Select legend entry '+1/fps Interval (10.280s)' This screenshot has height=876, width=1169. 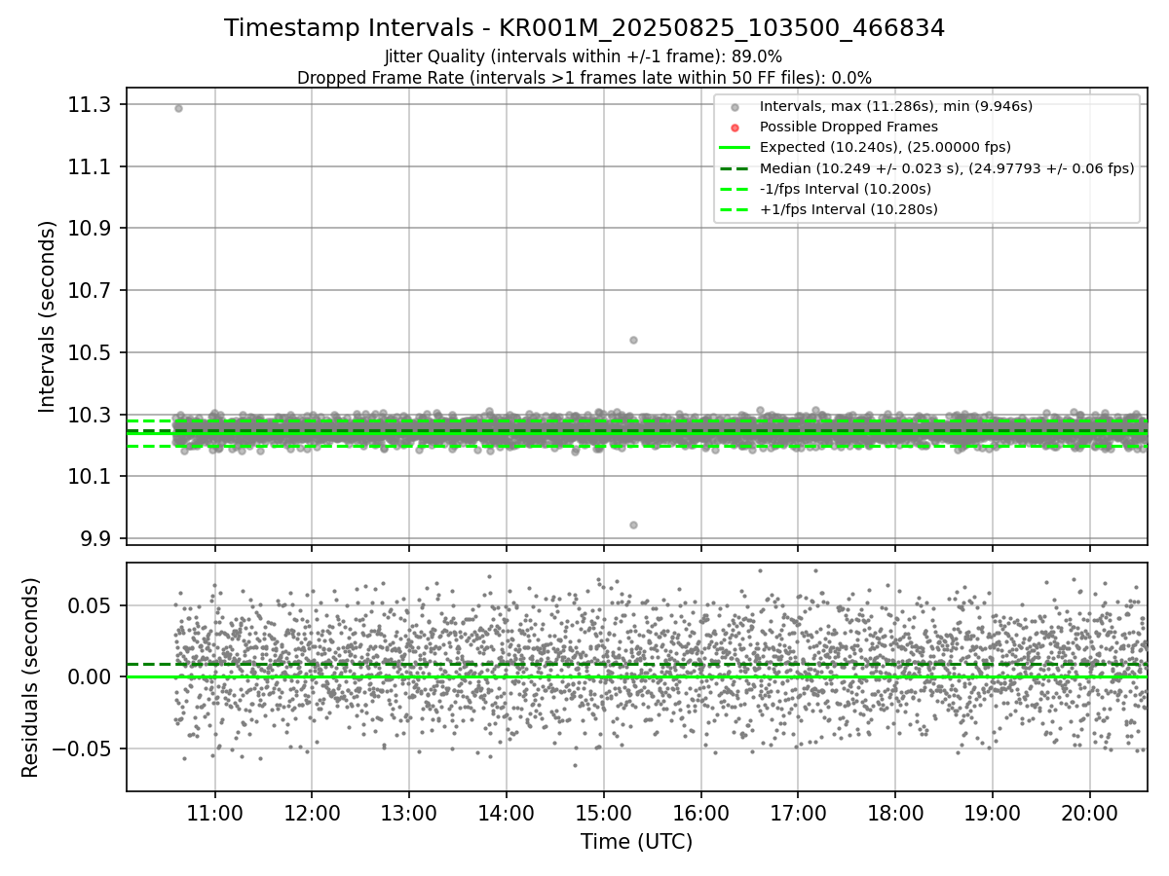[x=848, y=209]
